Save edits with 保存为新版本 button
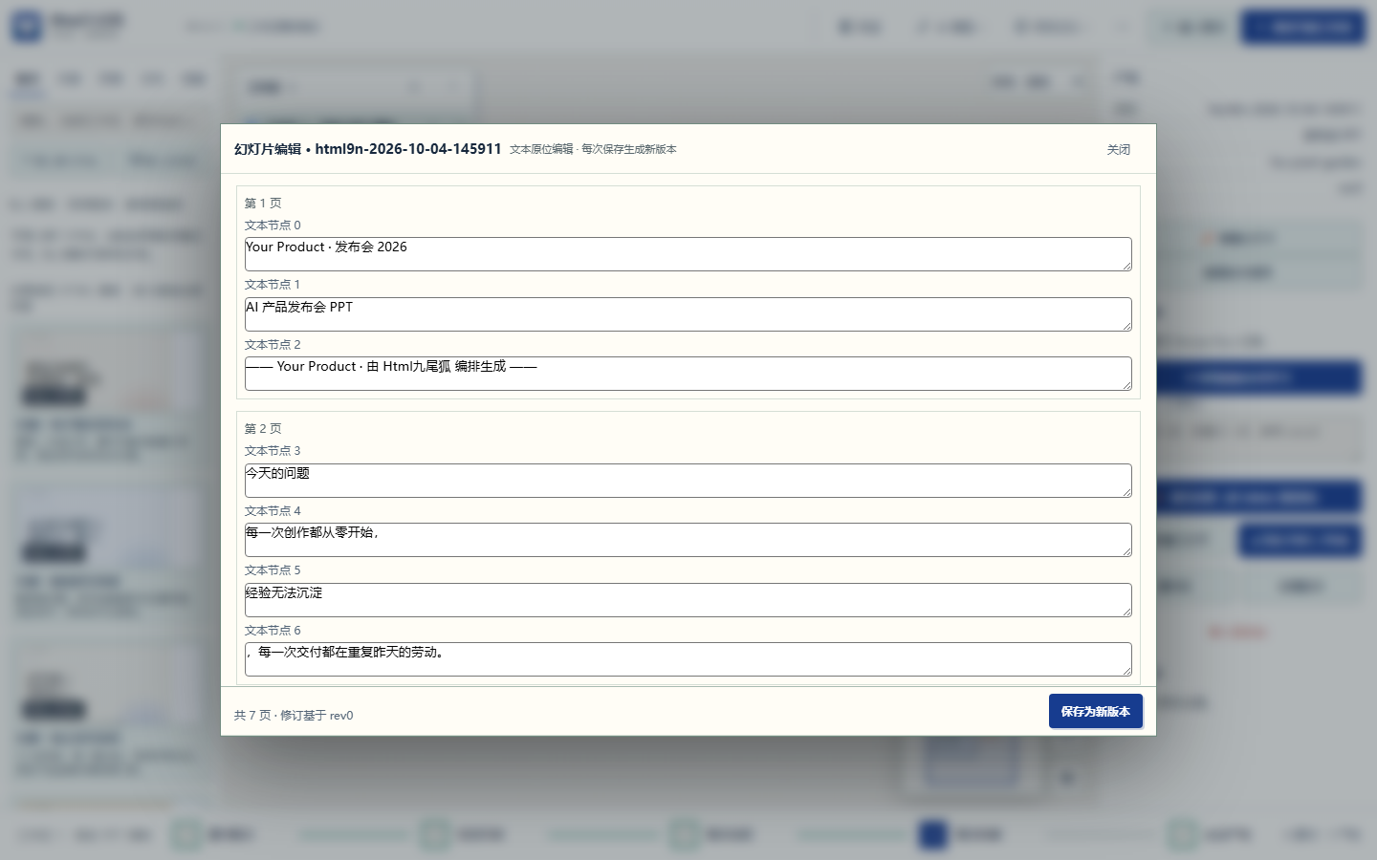This screenshot has height=860, width=1377. pos(1095,711)
